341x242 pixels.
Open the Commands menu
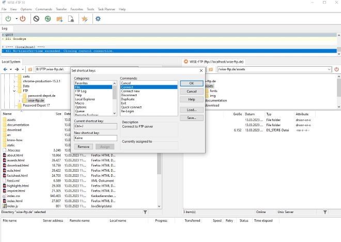pyautogui.click(x=44, y=9)
